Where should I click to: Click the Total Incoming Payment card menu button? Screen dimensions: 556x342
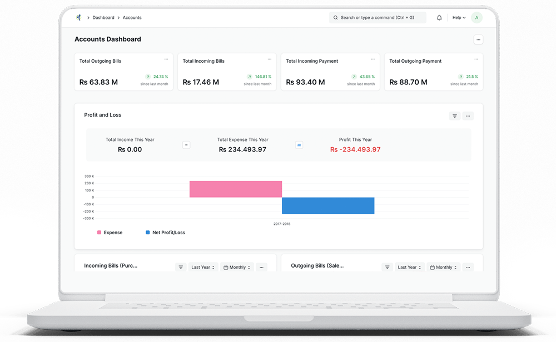coord(372,58)
